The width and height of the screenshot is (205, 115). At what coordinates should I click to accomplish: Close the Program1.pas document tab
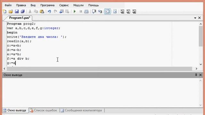(200, 18)
